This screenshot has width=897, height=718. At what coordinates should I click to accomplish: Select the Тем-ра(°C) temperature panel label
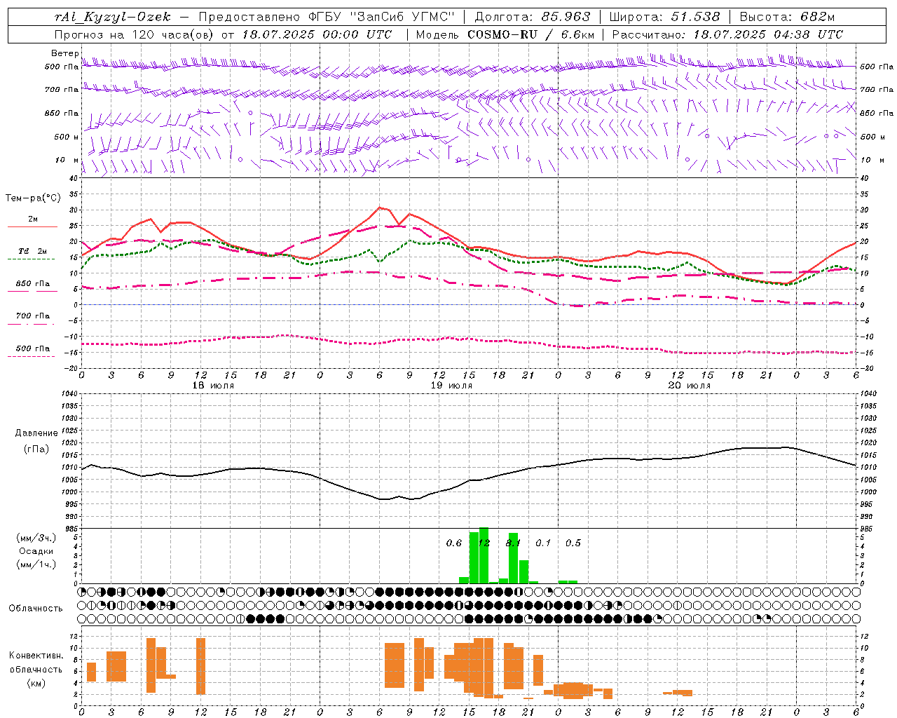click(x=33, y=198)
